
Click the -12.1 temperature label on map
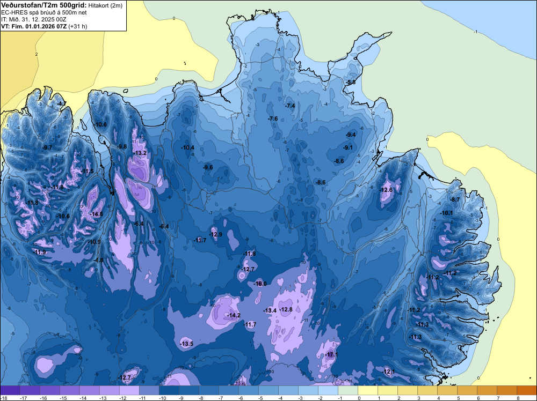coord(388,372)
